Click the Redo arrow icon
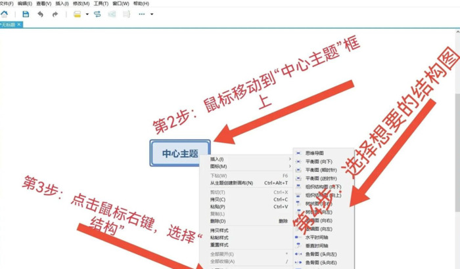Viewport: 460px width, 269px height. click(55, 14)
